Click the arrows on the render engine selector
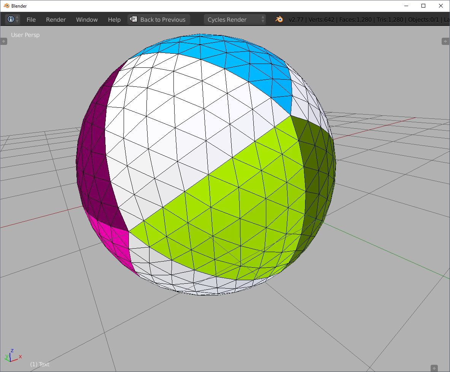450x372 pixels. (x=263, y=19)
